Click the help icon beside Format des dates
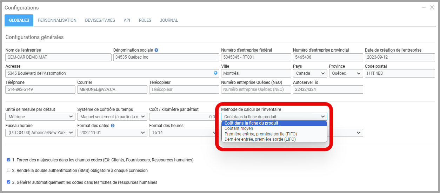 coord(113,126)
